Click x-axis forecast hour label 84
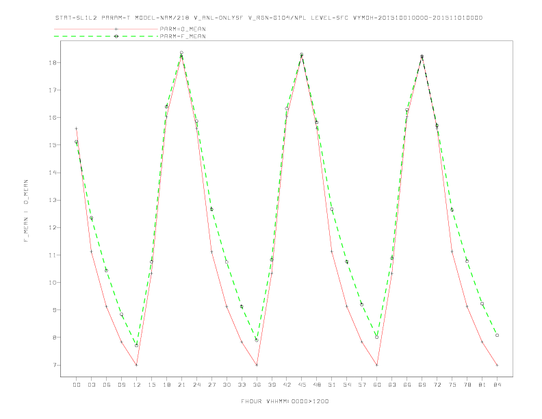The height and width of the screenshot is (419, 542). click(497, 385)
